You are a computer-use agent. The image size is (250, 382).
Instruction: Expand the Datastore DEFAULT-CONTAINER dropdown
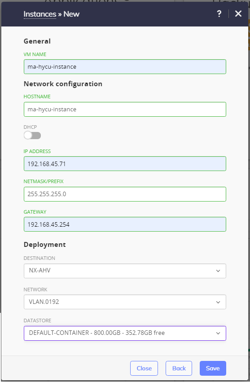125,333
